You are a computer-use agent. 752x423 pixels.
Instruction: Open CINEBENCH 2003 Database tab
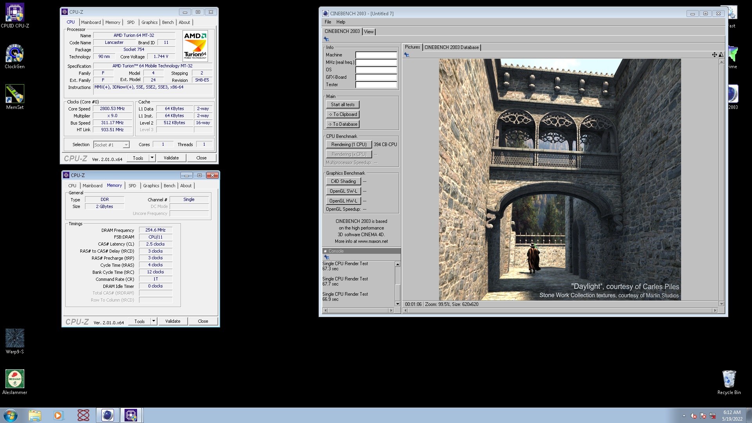click(452, 47)
